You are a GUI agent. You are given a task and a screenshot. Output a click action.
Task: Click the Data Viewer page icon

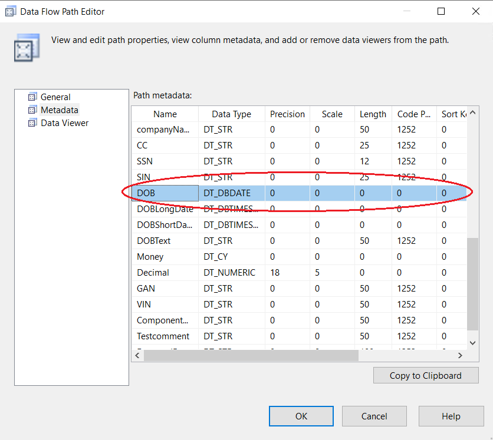click(x=32, y=123)
